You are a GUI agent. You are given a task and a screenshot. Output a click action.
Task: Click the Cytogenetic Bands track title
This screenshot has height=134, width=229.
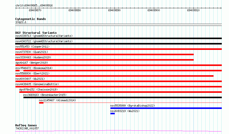(x=31, y=19)
